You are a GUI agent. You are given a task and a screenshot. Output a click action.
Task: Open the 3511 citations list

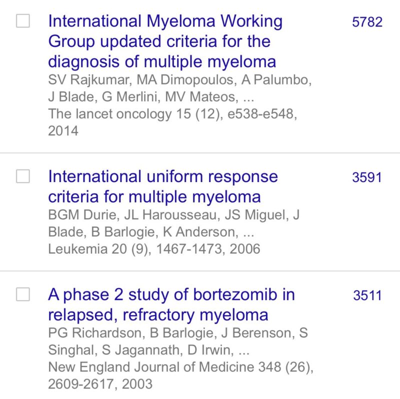[367, 296]
